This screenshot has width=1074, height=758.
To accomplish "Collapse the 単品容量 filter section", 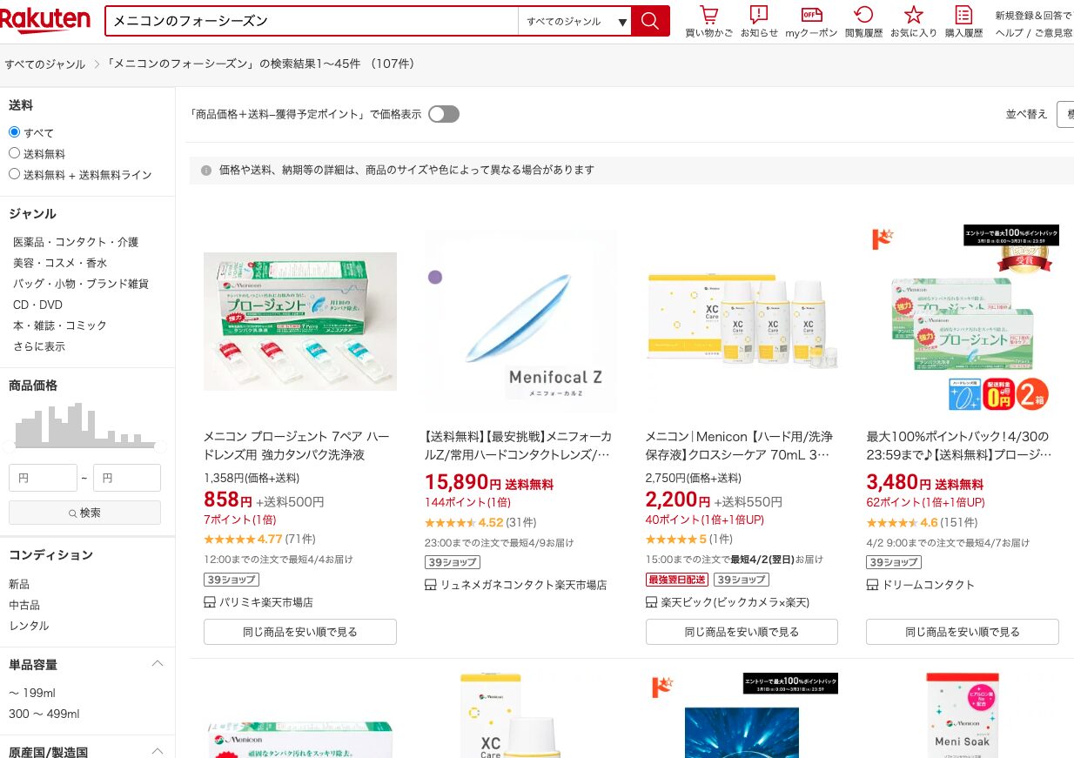I will click(158, 664).
